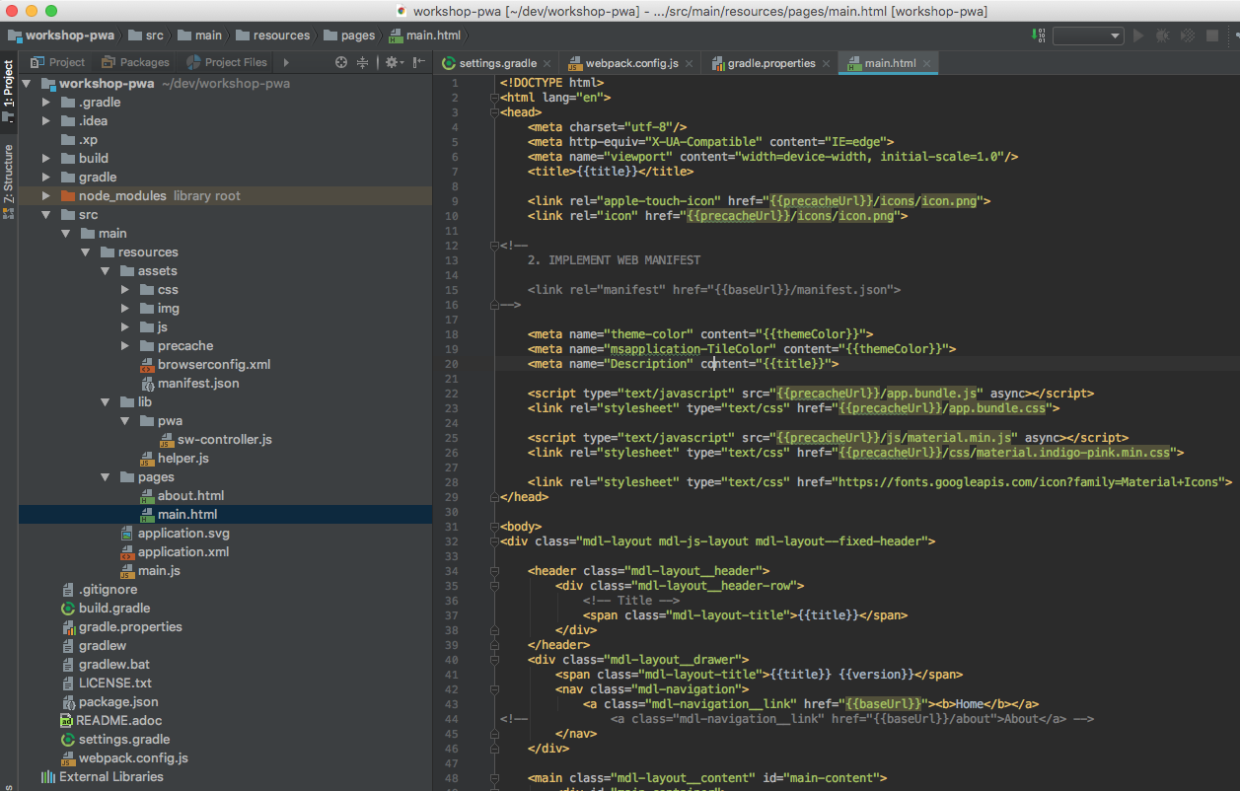Select package.json file icon

click(68, 702)
